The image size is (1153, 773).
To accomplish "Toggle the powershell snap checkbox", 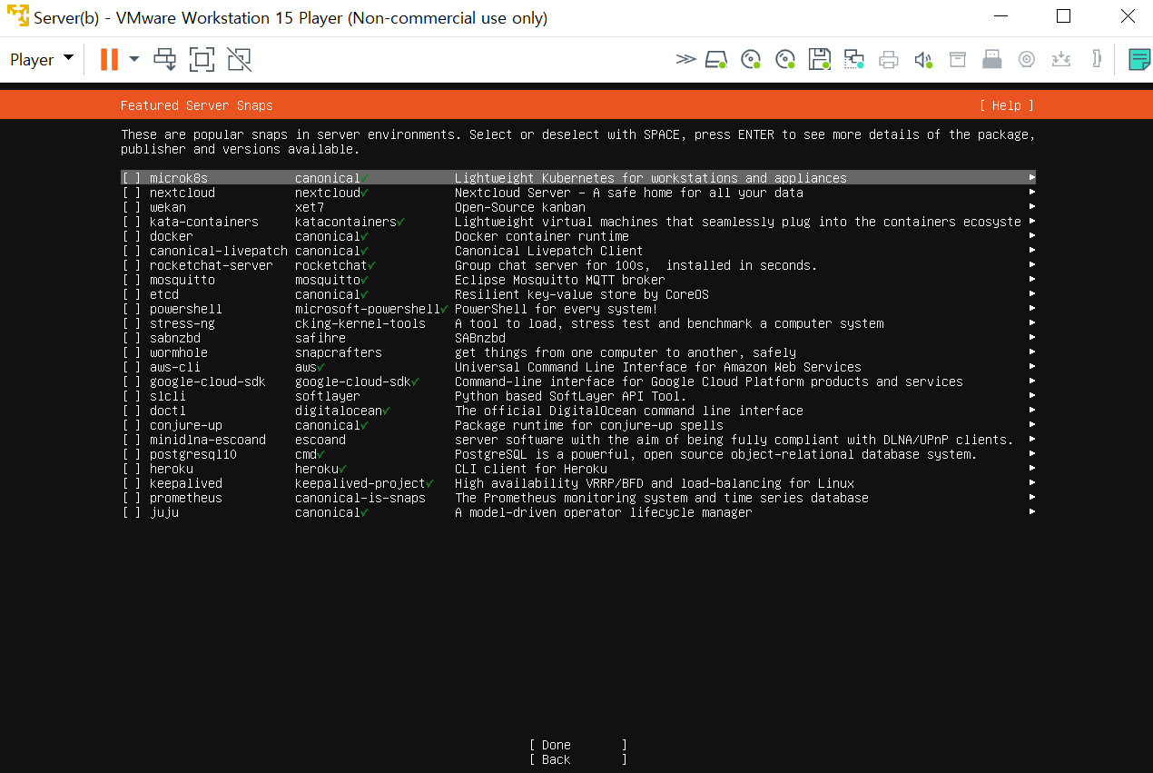I will tap(132, 309).
